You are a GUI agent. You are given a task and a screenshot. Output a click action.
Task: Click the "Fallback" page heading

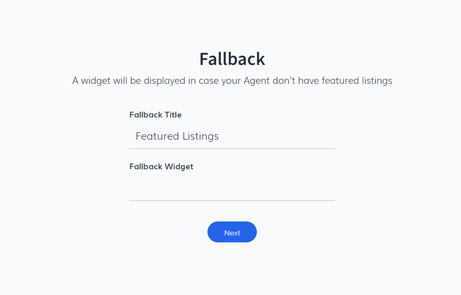(x=232, y=59)
